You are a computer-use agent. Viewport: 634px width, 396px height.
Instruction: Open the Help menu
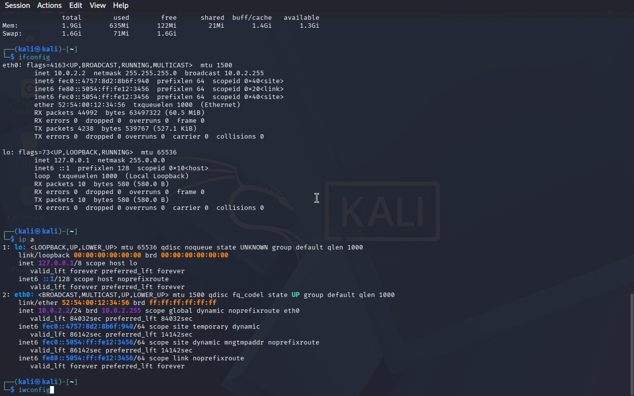(120, 5)
